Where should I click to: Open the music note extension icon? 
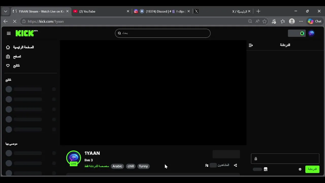click(274, 21)
